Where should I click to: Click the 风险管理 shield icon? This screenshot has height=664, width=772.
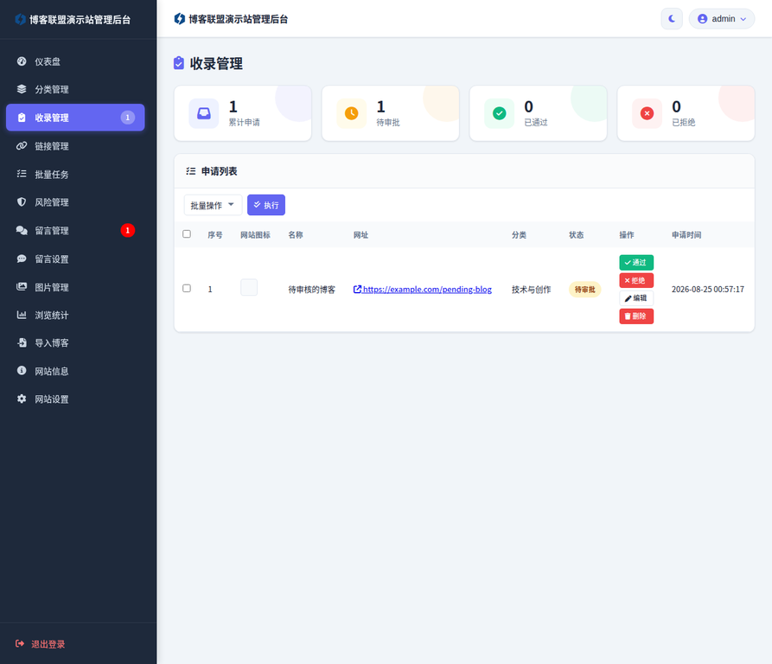22,201
